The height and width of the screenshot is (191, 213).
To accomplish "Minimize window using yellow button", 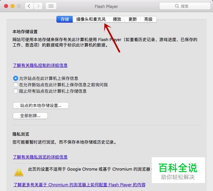I will click(12, 6).
